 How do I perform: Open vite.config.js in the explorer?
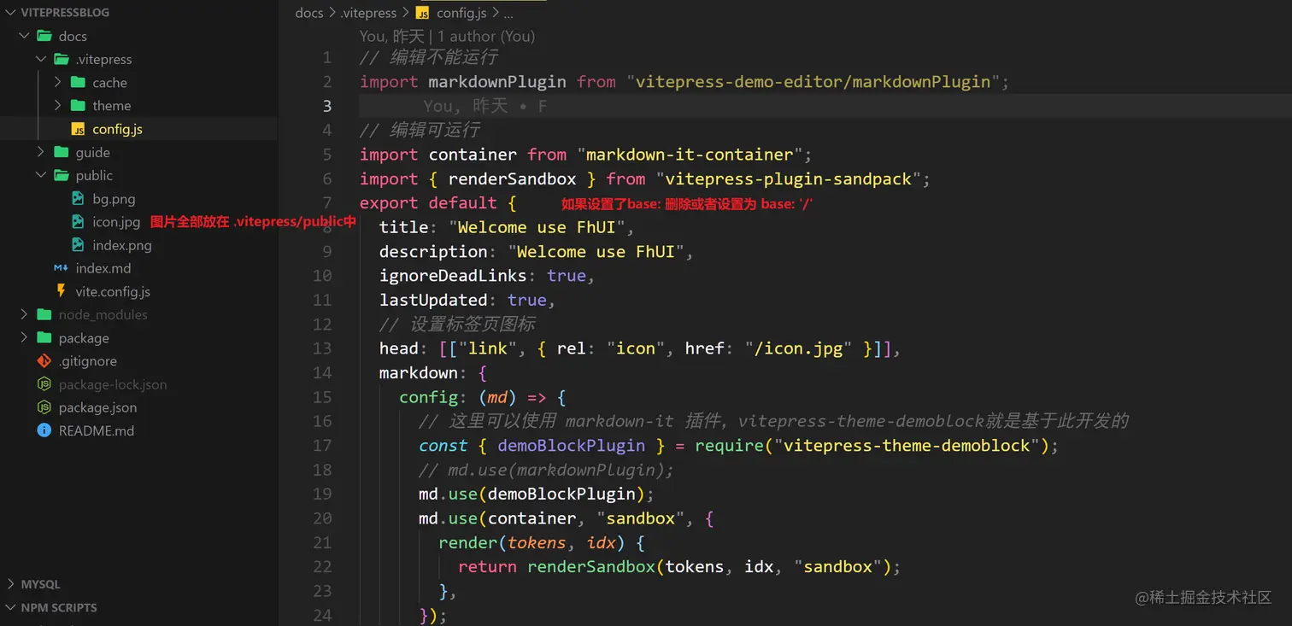(113, 291)
